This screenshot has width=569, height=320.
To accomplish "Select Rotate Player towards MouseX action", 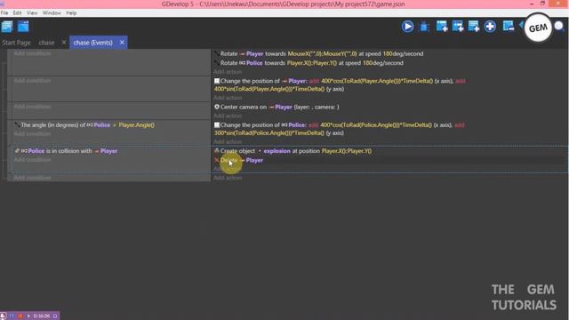I will [318, 53].
